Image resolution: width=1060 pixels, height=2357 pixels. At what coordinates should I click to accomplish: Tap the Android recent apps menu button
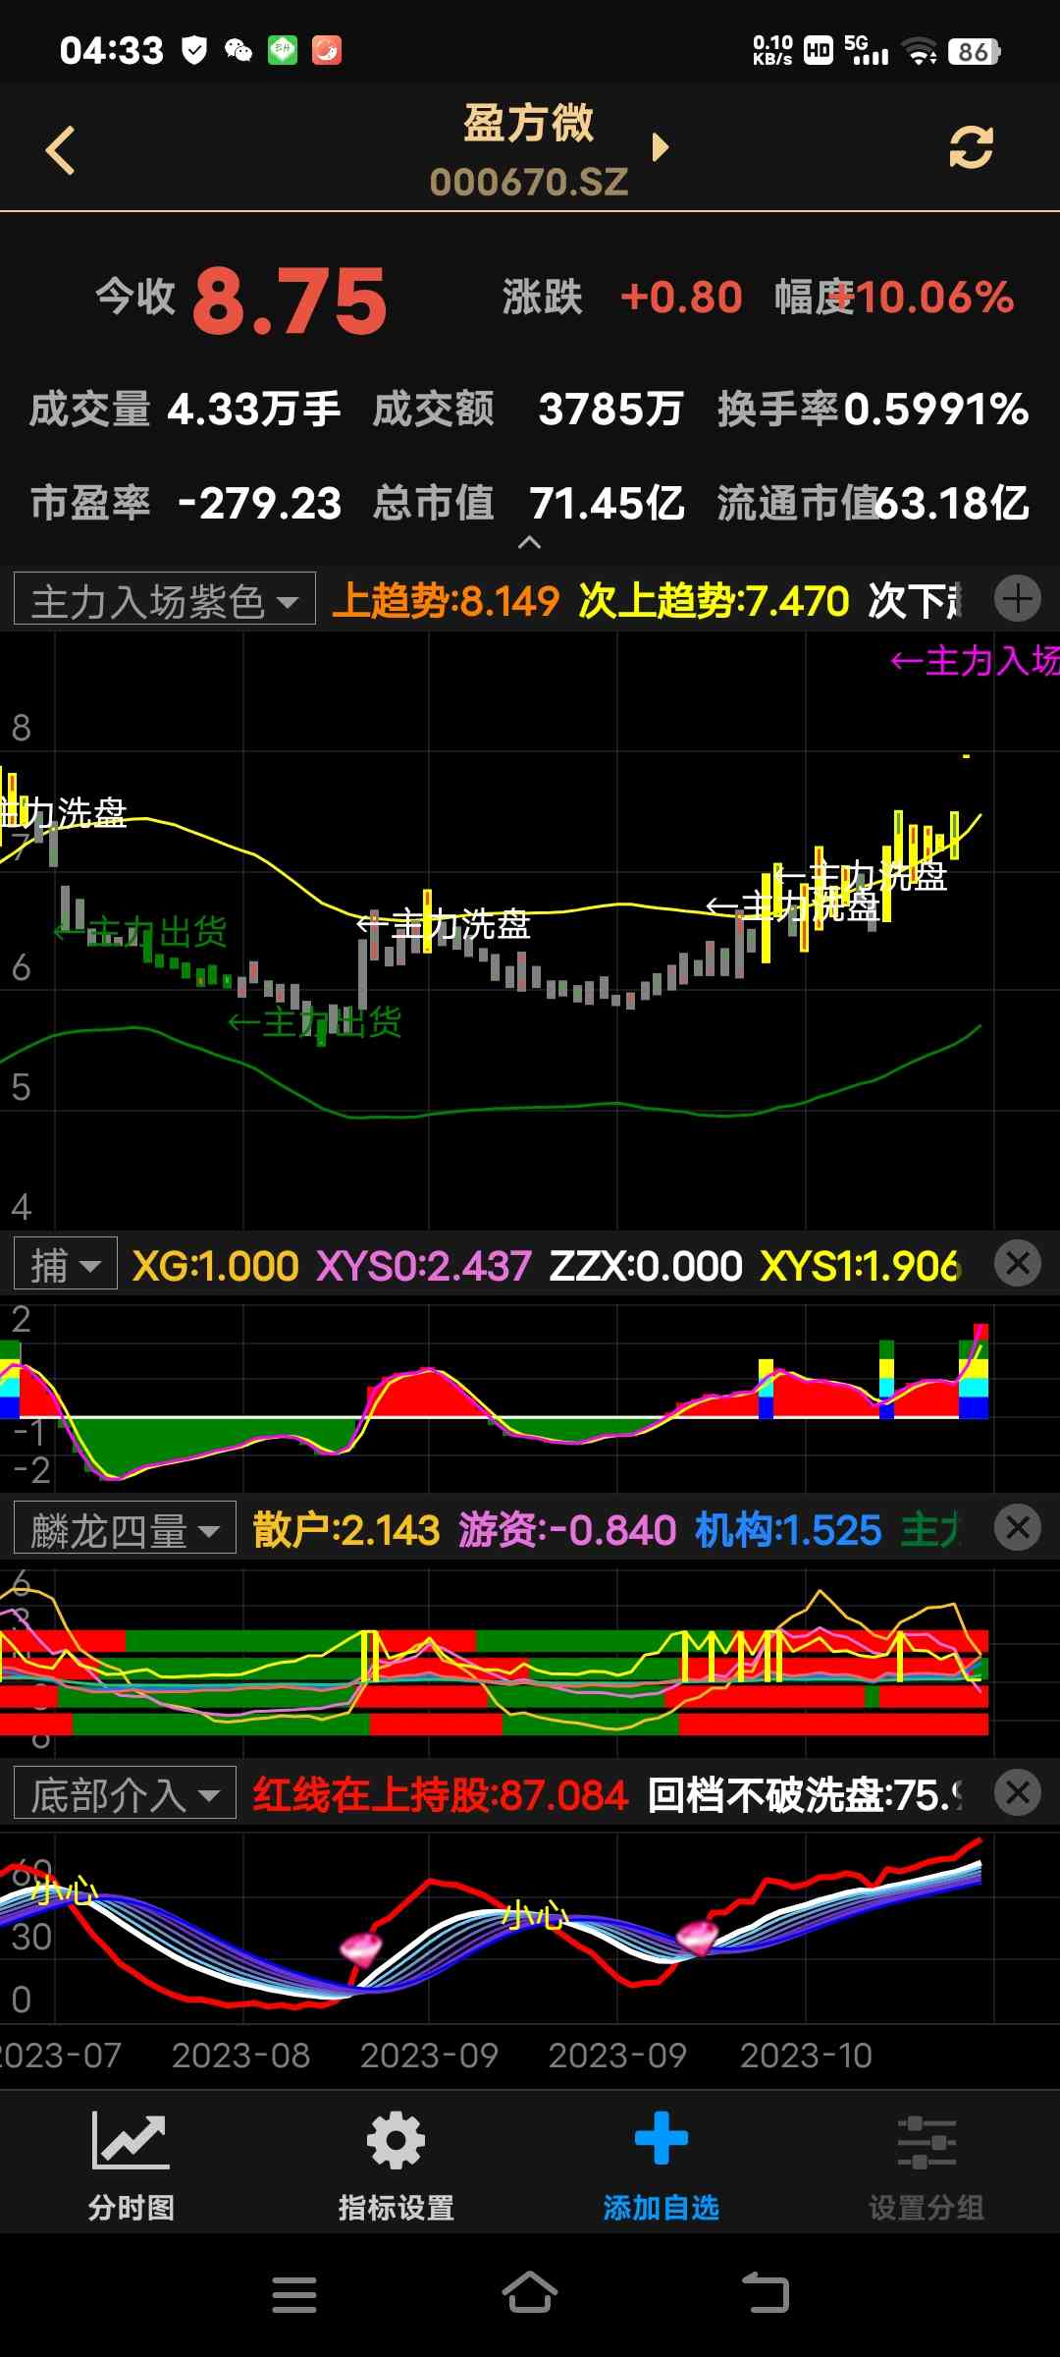(x=294, y=2294)
